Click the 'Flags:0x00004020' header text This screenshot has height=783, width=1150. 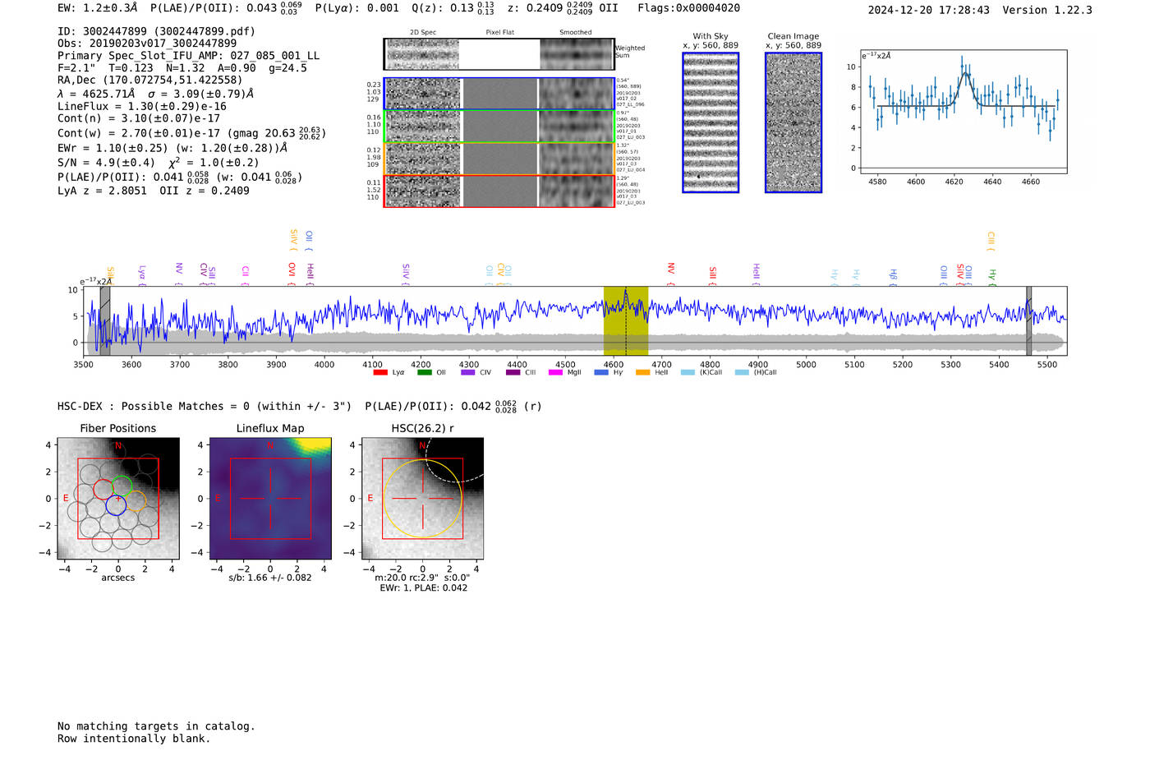pyautogui.click(x=688, y=8)
